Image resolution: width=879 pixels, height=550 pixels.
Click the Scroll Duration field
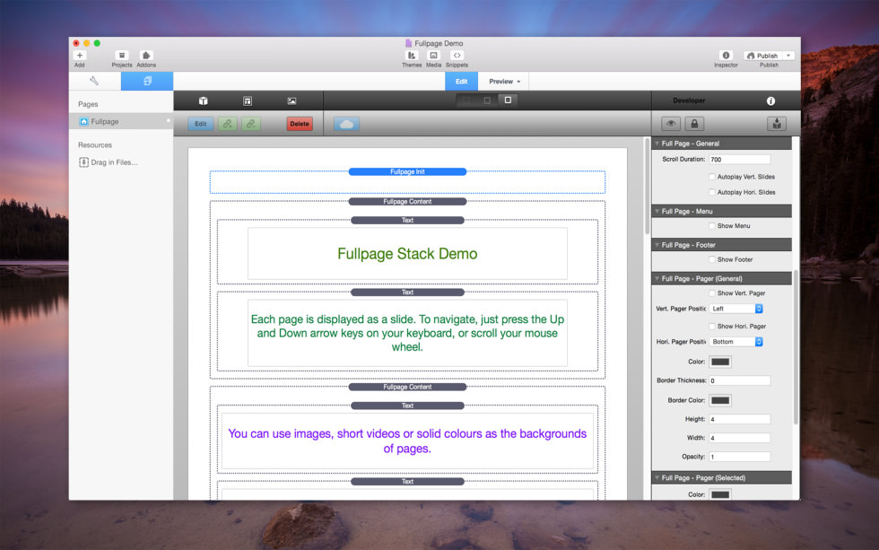[x=739, y=159]
